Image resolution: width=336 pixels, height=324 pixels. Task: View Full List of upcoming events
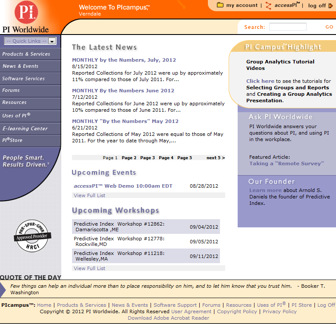(x=89, y=195)
